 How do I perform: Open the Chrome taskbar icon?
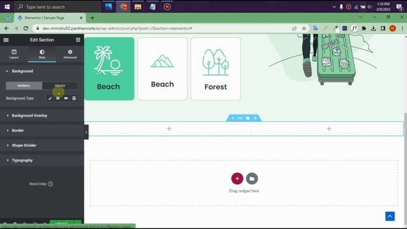point(123,7)
